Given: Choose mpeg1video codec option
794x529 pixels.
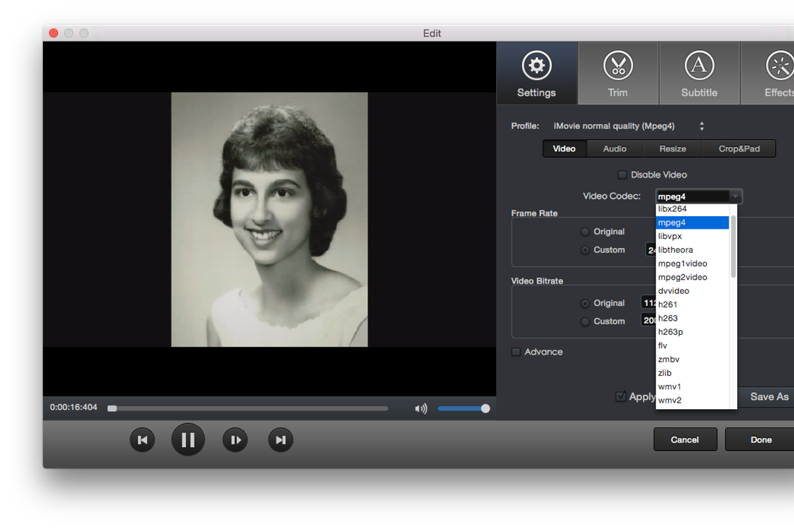Looking at the screenshot, I should point(692,263).
